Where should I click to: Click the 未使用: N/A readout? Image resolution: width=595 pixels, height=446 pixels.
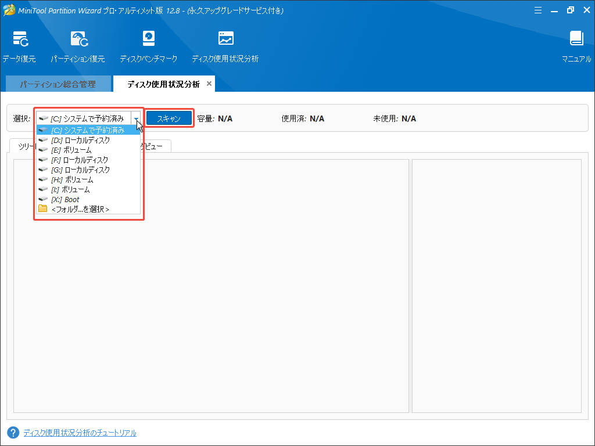395,118
